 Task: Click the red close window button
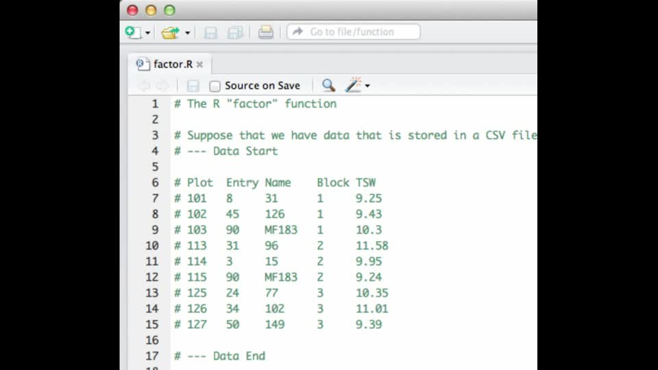pos(132,10)
